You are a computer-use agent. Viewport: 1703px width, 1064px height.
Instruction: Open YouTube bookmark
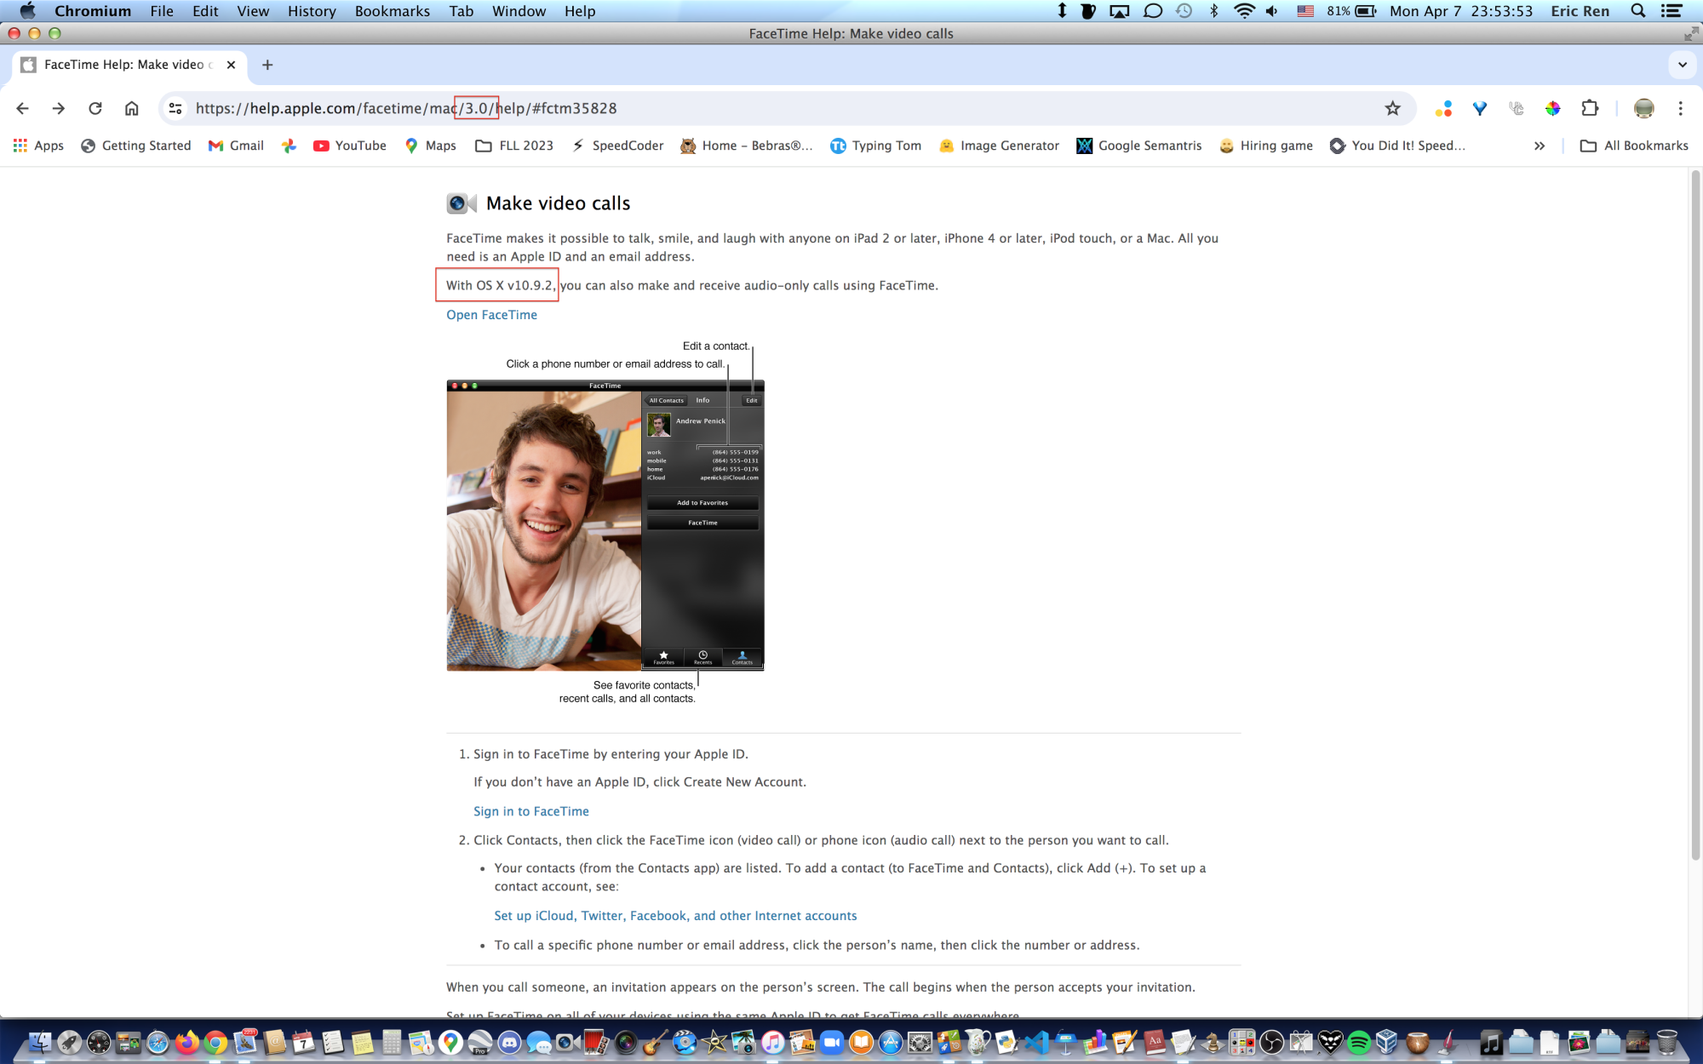(x=350, y=146)
